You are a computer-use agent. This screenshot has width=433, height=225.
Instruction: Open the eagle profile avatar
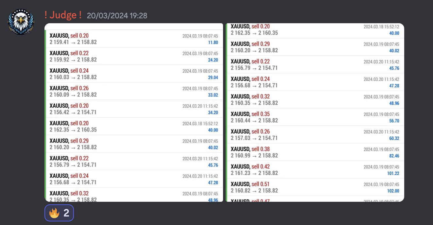[21, 22]
